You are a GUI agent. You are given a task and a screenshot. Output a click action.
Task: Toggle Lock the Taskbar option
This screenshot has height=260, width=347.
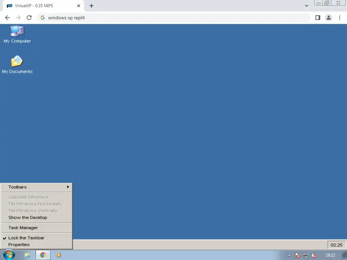tap(37, 238)
